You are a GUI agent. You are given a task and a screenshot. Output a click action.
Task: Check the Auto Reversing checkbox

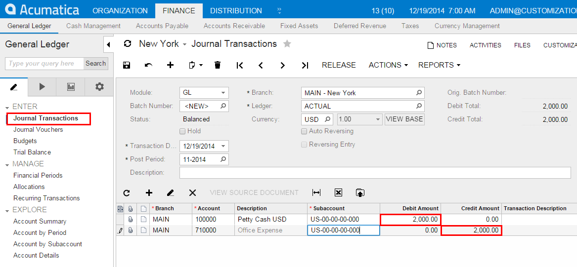[304, 131]
